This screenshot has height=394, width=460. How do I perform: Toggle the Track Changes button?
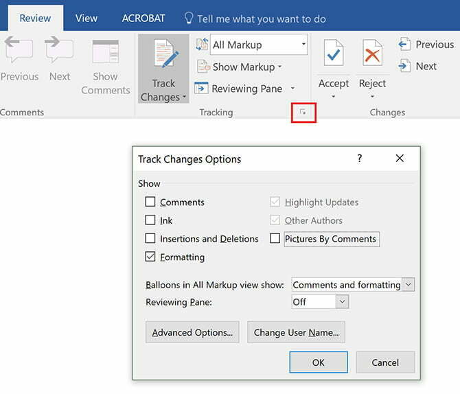pyautogui.click(x=163, y=69)
